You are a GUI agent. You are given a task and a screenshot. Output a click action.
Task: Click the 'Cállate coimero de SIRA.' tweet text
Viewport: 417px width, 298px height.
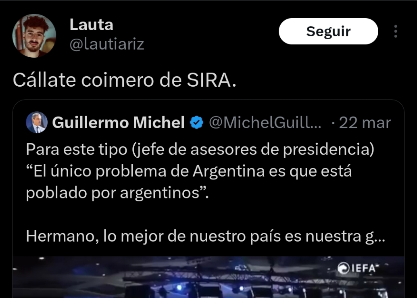click(x=125, y=80)
